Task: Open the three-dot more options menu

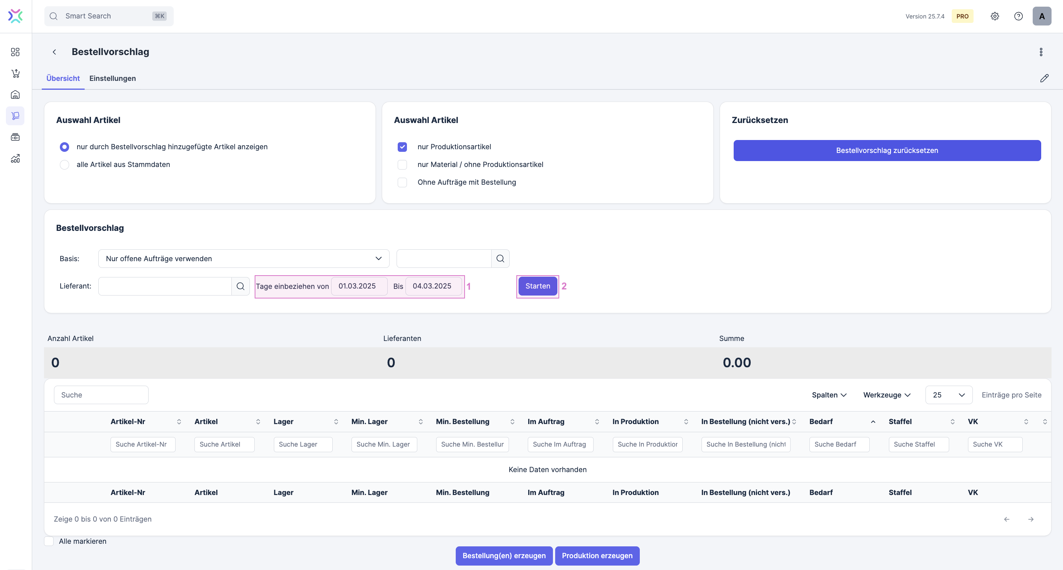Action: point(1041,52)
